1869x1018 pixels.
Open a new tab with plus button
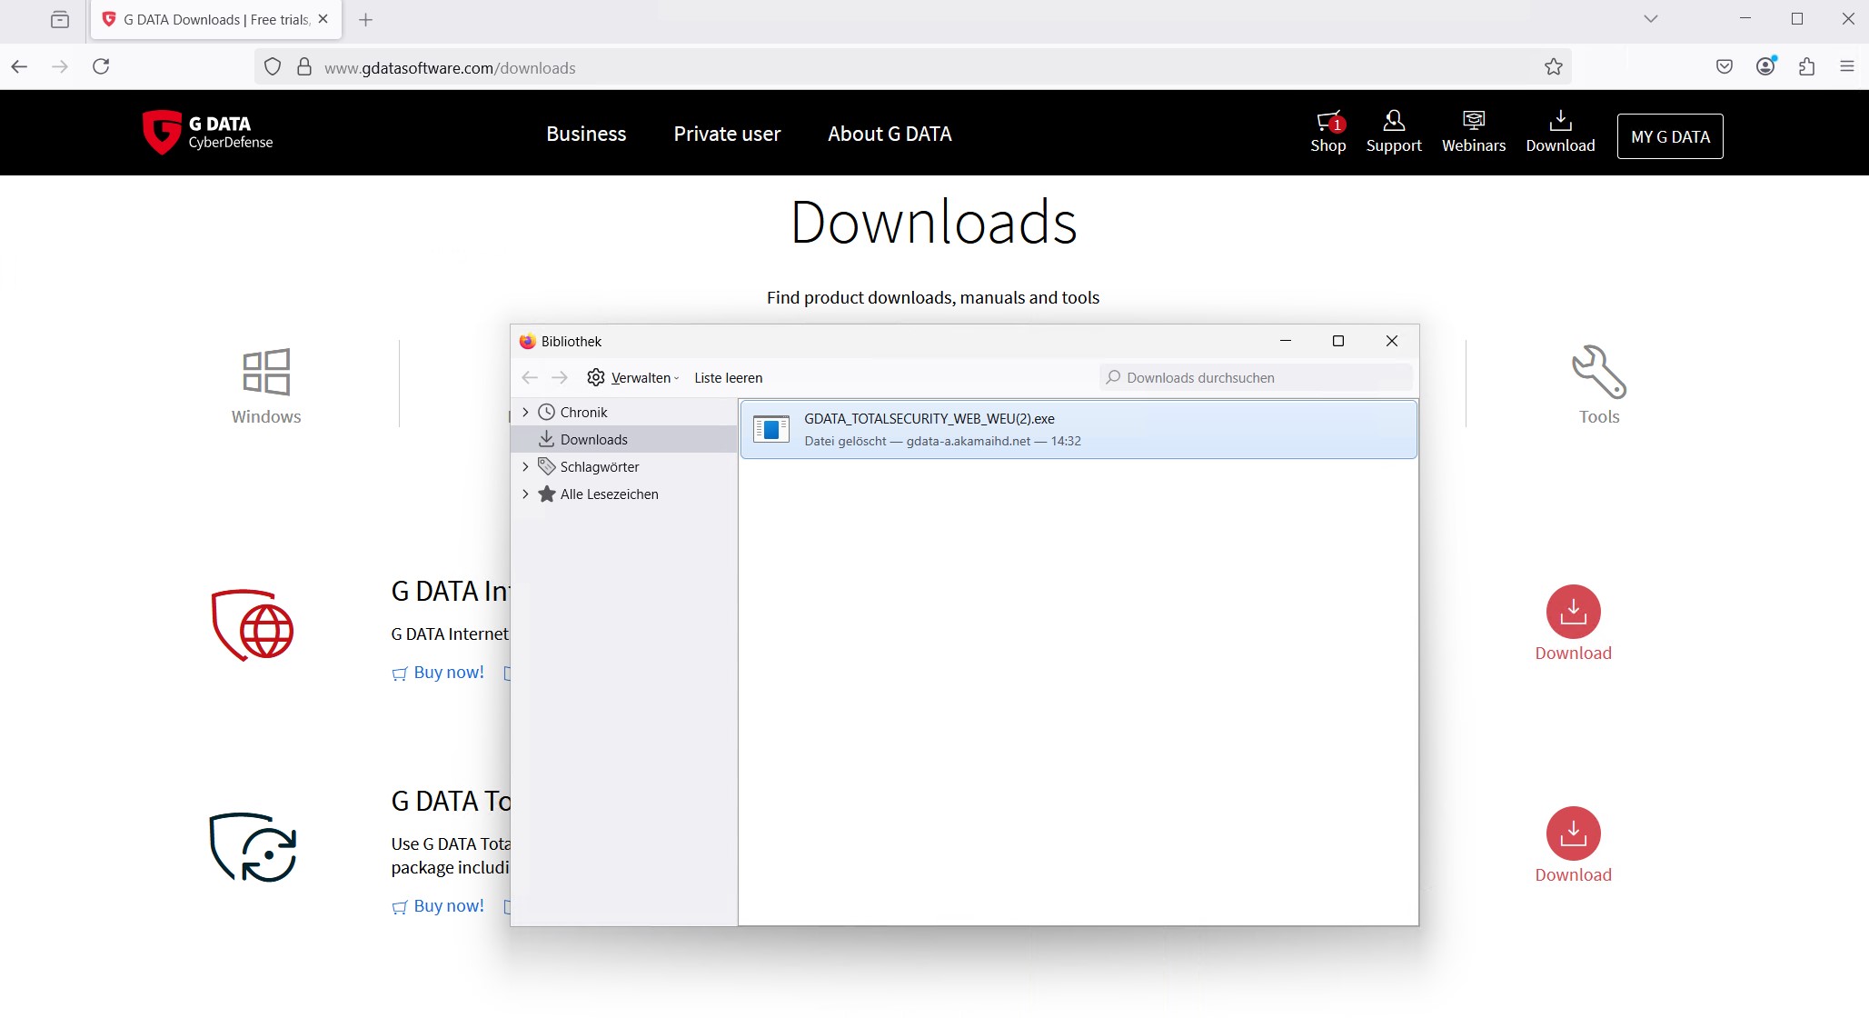coord(366,20)
